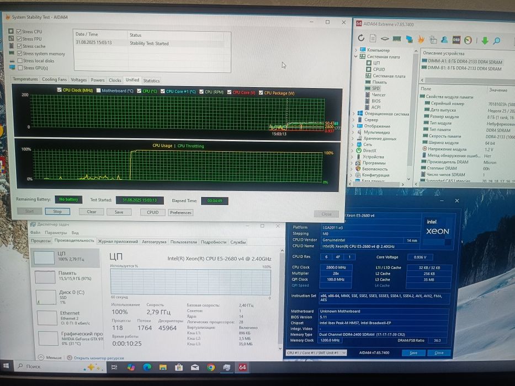This screenshot has height=386, width=515.
Task: Enable Stress local disks checkbox
Action: [20, 61]
